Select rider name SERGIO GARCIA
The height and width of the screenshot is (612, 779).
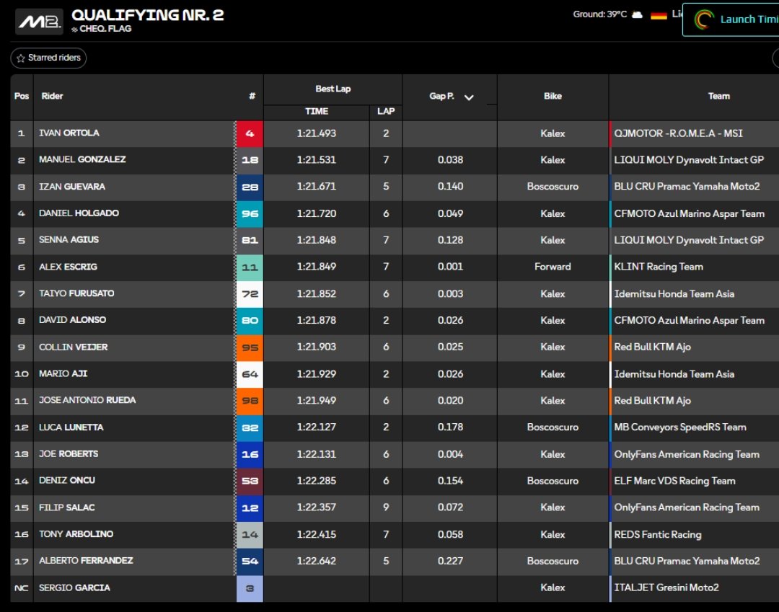[x=74, y=587]
